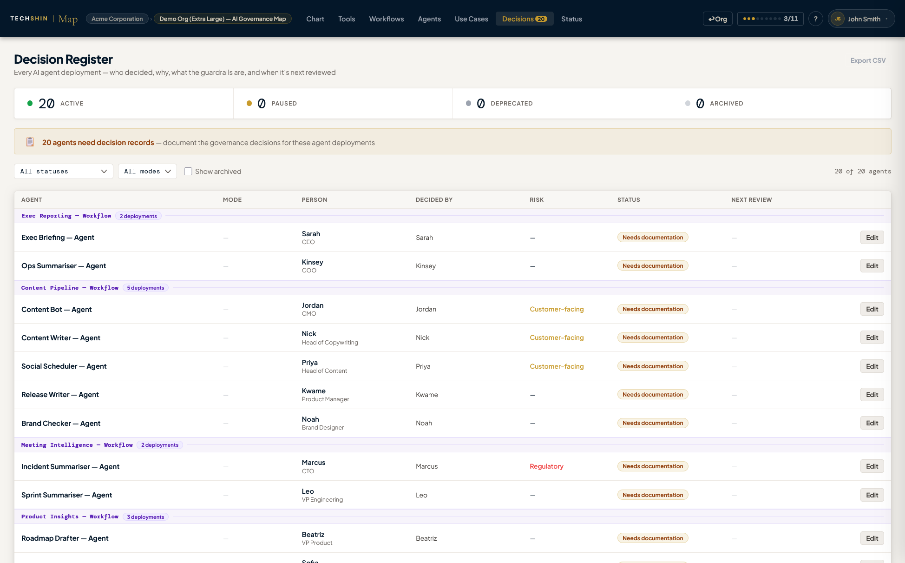Click the Agent column header
The width and height of the screenshot is (905, 563).
(32, 199)
